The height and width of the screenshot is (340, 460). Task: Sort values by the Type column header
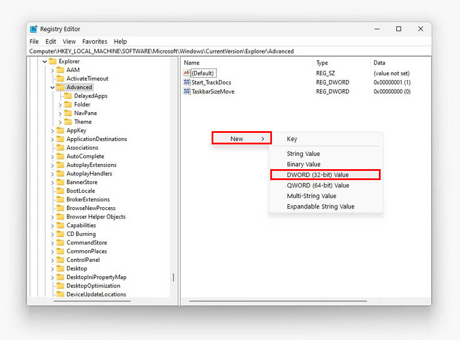point(342,63)
